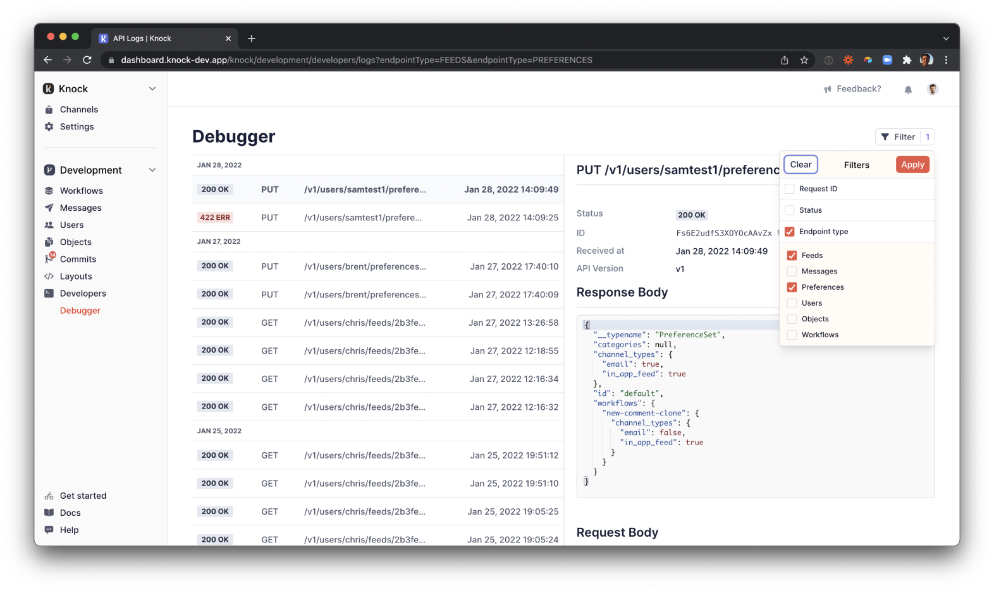This screenshot has height=591, width=994.
Task: Click the Clear filters button
Action: click(801, 165)
